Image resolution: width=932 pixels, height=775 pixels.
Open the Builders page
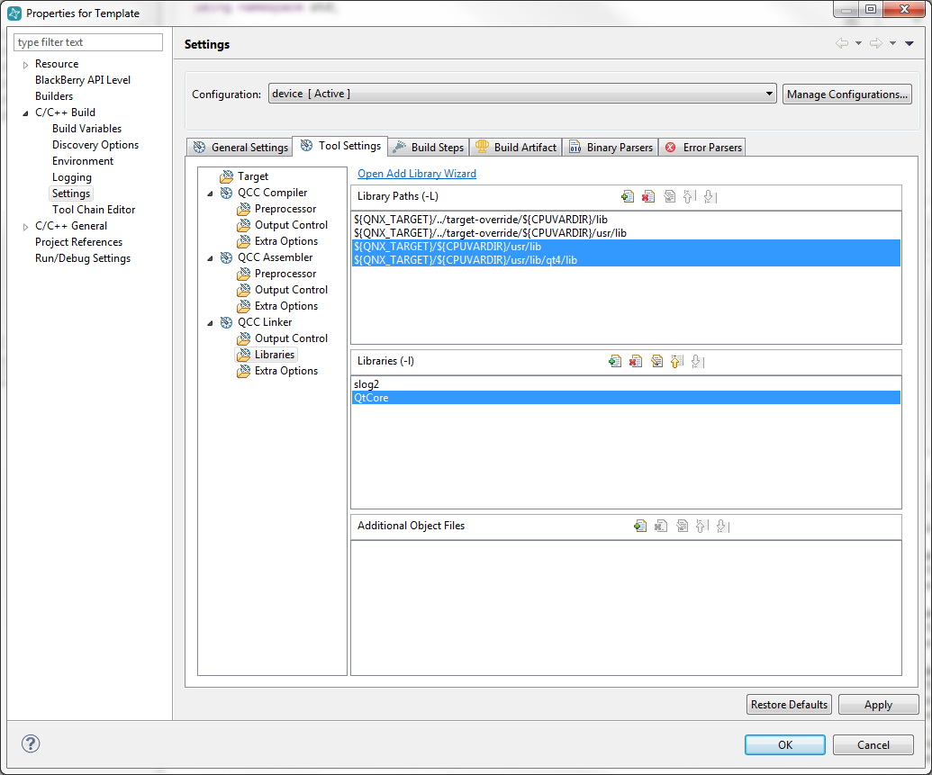tap(54, 96)
